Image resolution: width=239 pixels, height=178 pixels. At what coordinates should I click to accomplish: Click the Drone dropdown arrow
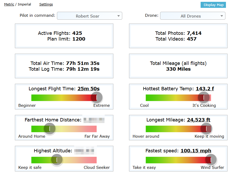[222, 16]
